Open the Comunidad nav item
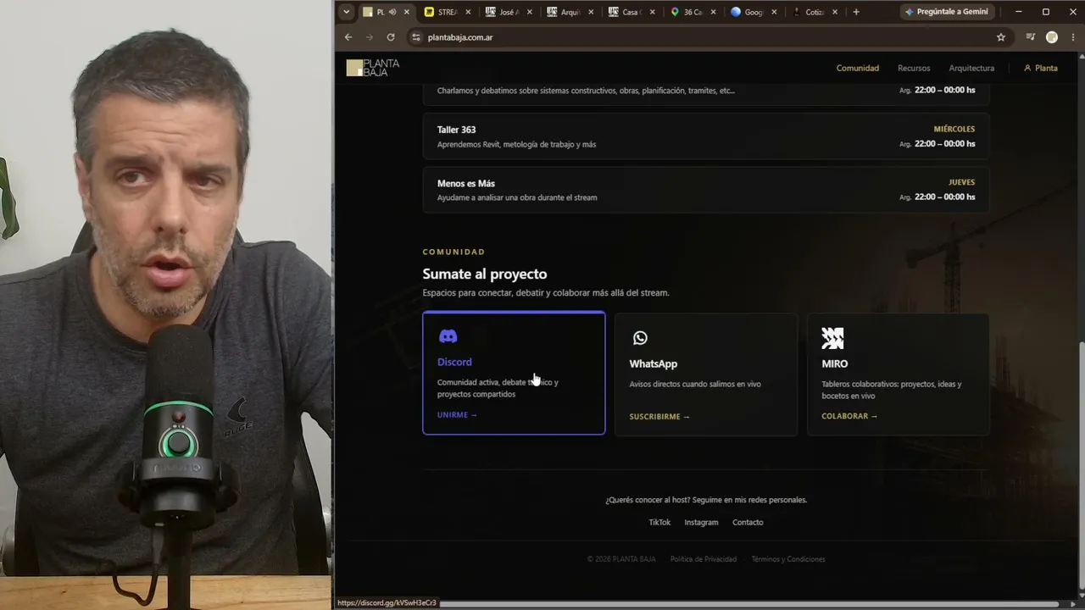The image size is (1085, 610). pyautogui.click(x=858, y=68)
